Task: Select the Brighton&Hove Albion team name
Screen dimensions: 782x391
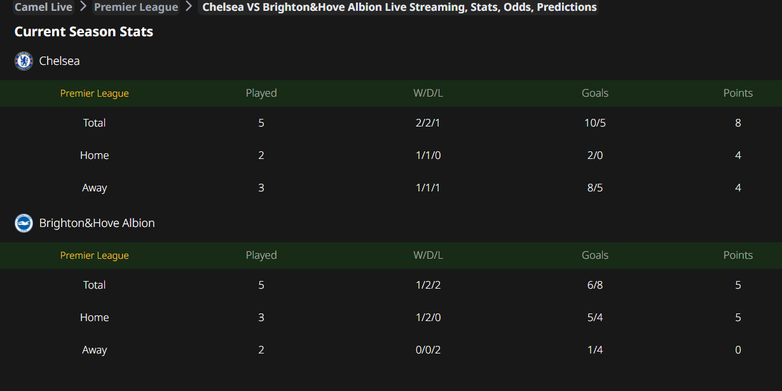Action: coord(97,223)
